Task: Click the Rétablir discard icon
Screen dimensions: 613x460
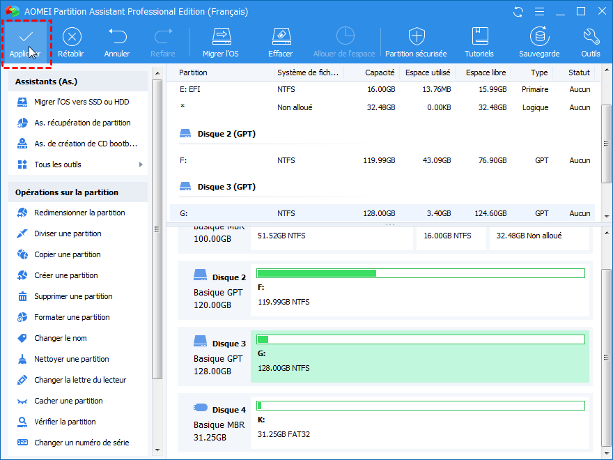Action: pos(72,43)
